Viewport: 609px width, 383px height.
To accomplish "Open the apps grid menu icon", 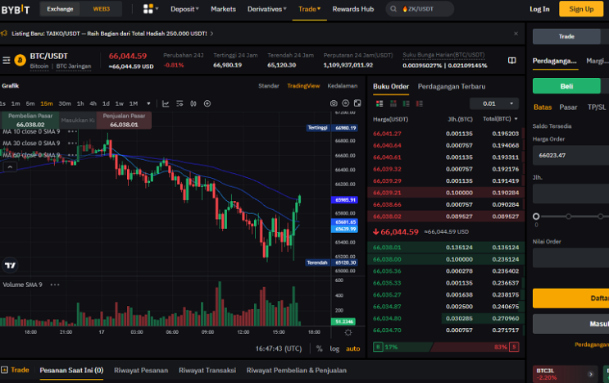I will [148, 9].
